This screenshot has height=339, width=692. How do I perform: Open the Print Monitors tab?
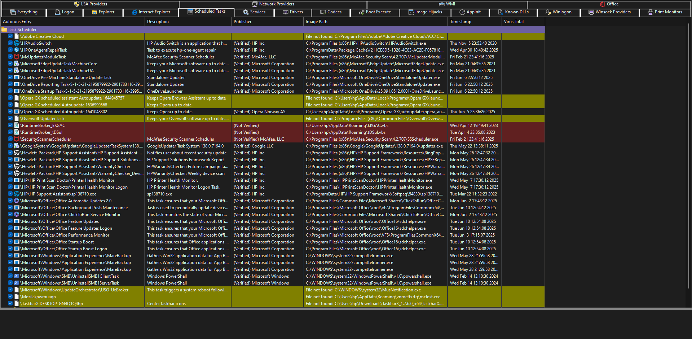coord(665,12)
